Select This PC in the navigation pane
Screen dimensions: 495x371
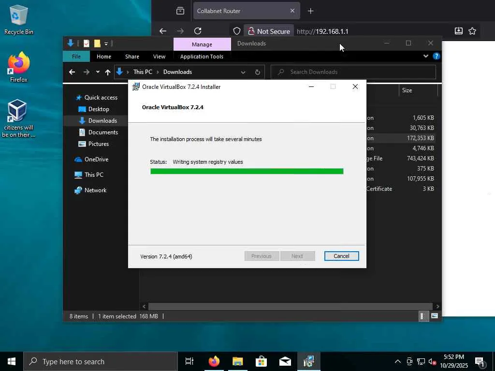tap(94, 175)
